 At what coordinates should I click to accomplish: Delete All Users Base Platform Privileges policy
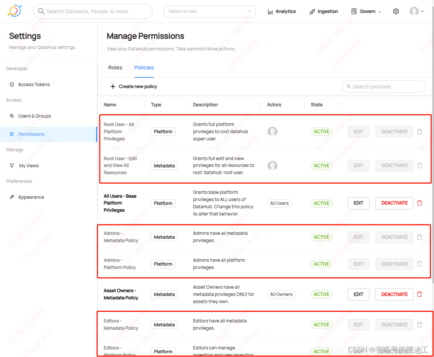point(420,203)
